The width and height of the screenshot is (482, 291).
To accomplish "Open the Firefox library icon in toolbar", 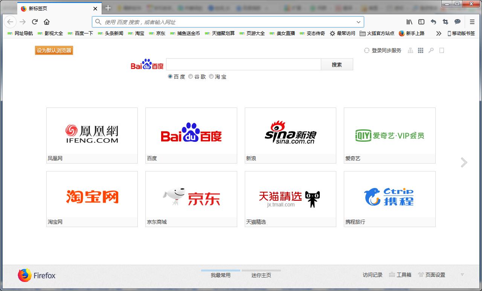I will [x=409, y=22].
